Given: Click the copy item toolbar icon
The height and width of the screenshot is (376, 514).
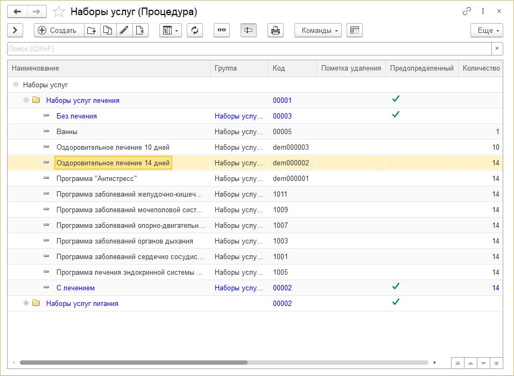Looking at the screenshot, I should tap(108, 31).
